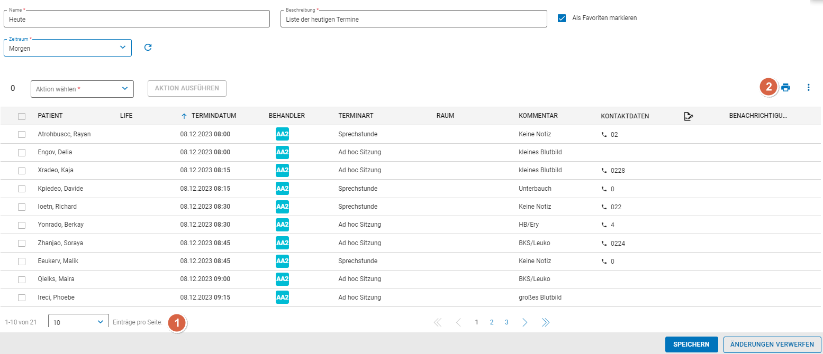Screen dimensions: 823x354
Task: Go to page 3
Action: click(507, 322)
